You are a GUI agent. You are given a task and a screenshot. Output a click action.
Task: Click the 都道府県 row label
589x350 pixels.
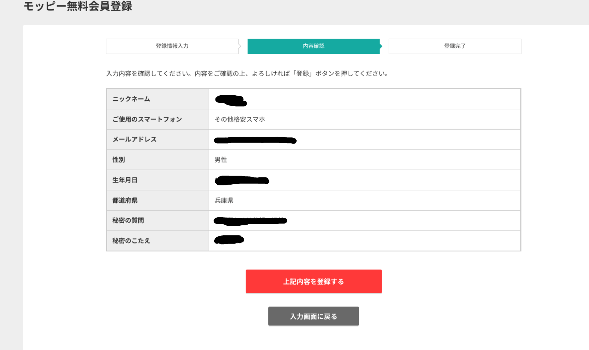[x=125, y=200]
